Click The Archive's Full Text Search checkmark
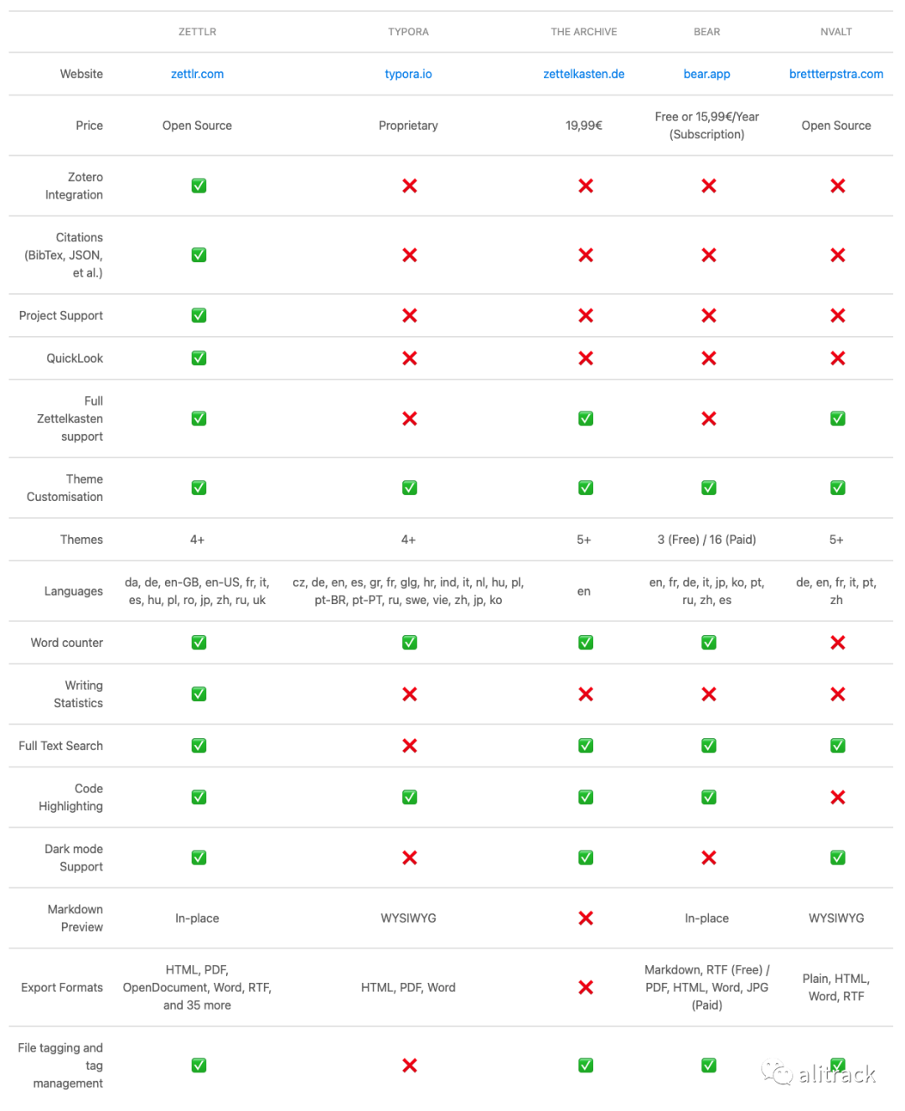Screen dimensions: 905x1111 [585, 746]
